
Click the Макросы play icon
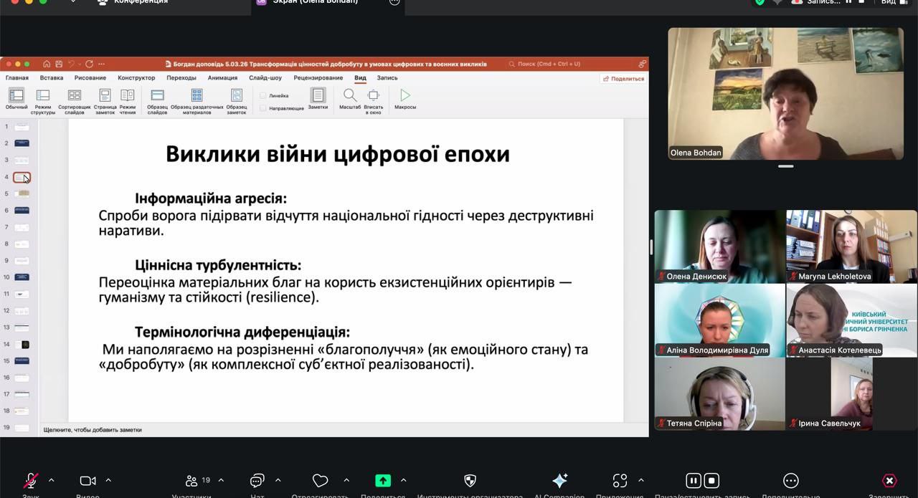pos(405,95)
